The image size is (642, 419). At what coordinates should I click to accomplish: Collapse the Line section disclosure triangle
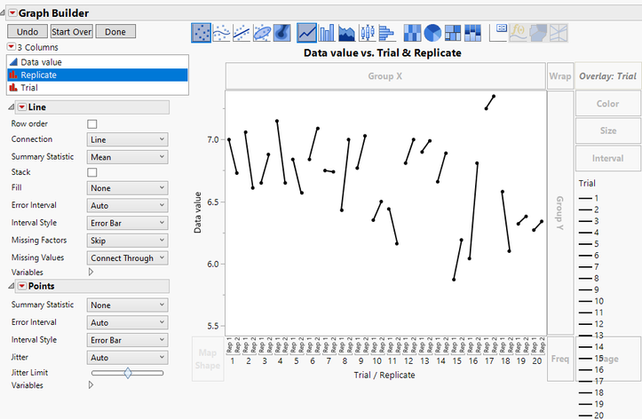[x=11, y=107]
